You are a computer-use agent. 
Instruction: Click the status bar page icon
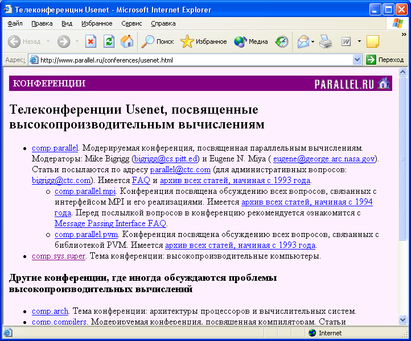pyautogui.click(x=7, y=332)
